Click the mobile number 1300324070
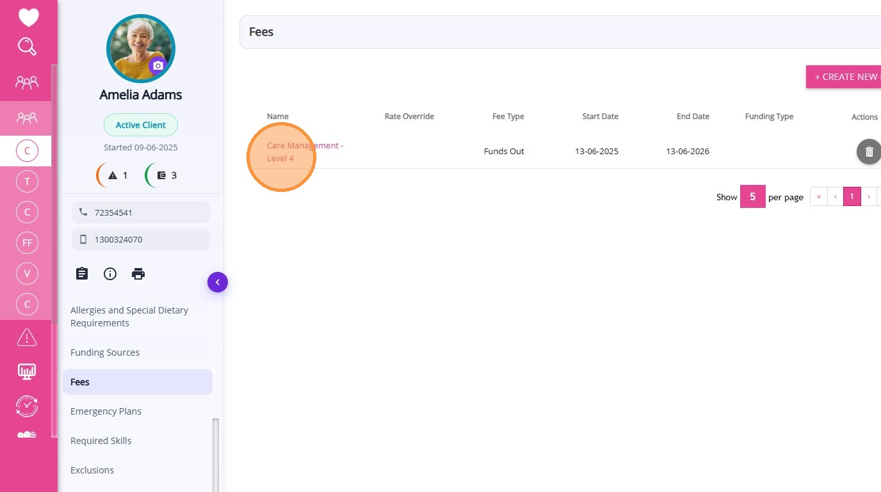This screenshot has height=492, width=881. click(141, 239)
